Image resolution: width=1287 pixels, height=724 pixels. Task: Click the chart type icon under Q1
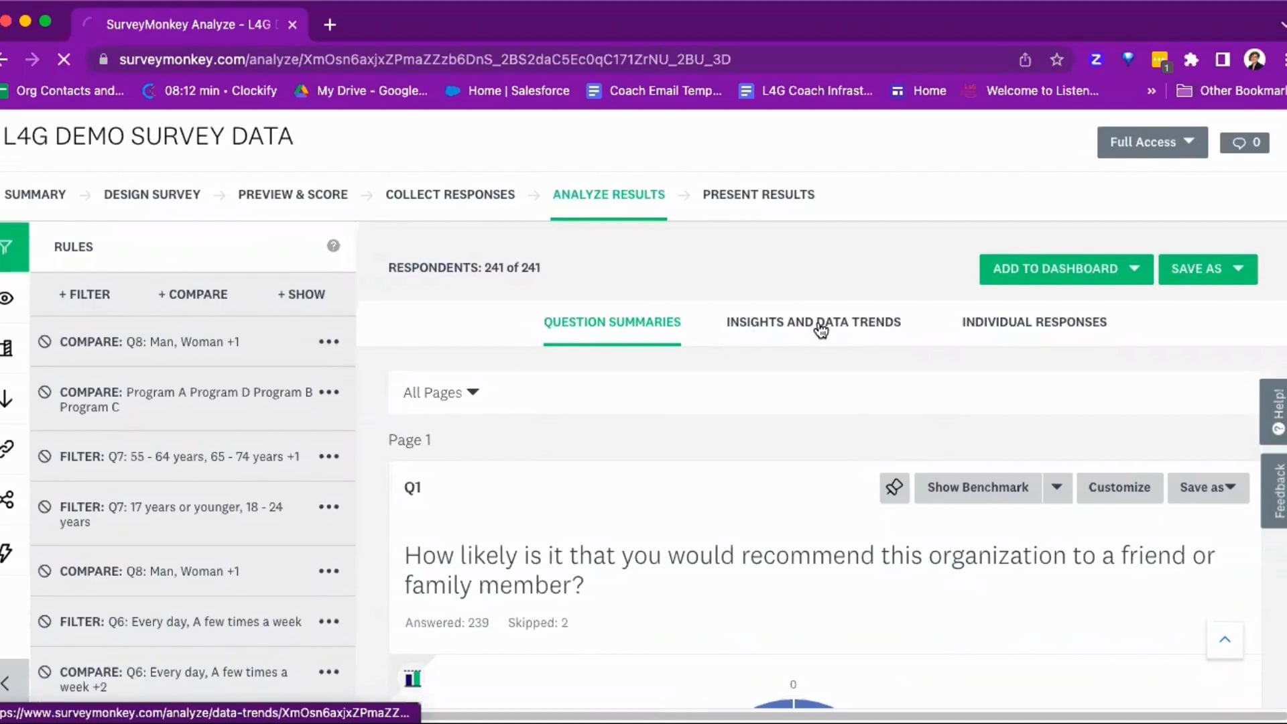click(x=413, y=678)
